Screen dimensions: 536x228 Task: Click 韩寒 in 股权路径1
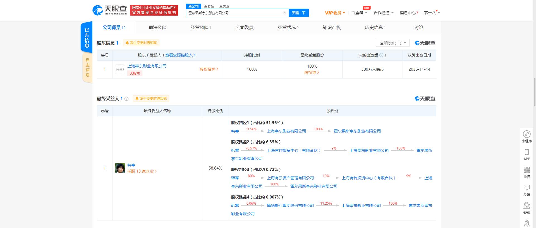click(x=235, y=131)
